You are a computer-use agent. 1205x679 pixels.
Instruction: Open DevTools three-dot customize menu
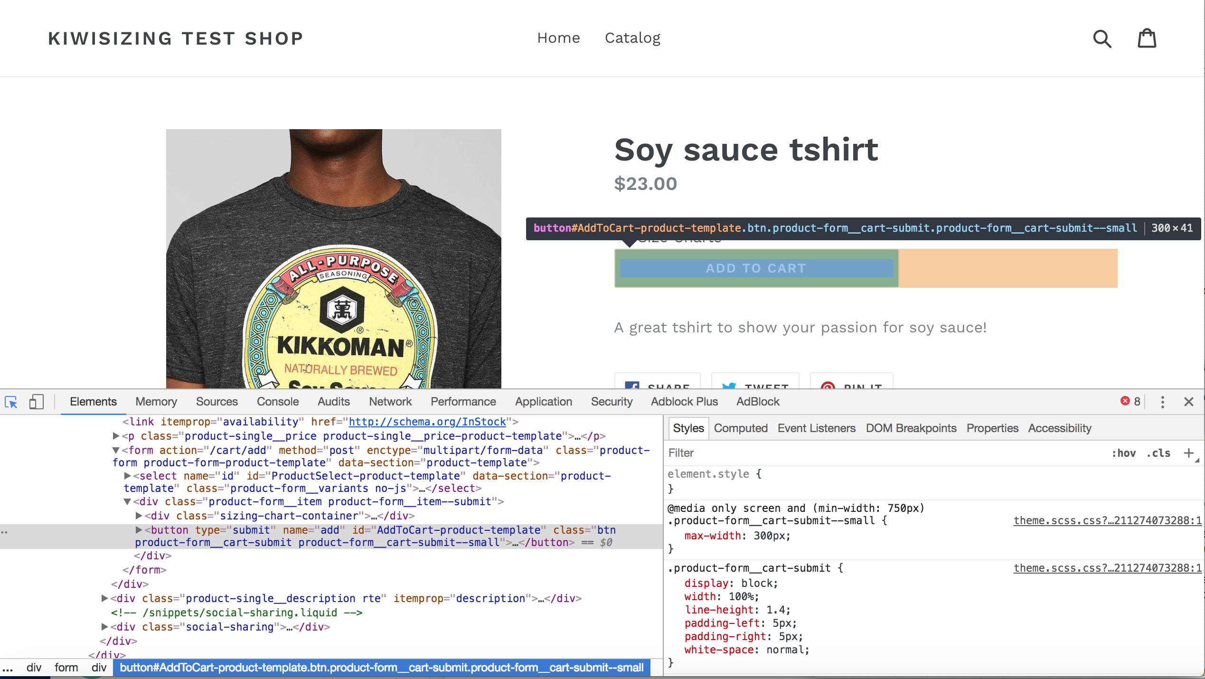1162,402
